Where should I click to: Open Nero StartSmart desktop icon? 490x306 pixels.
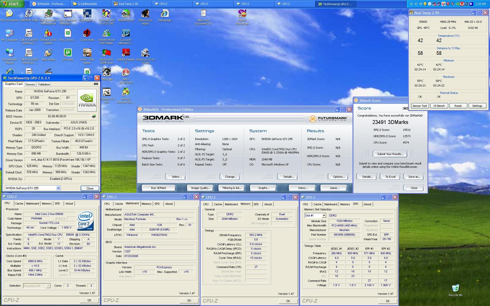(126, 76)
